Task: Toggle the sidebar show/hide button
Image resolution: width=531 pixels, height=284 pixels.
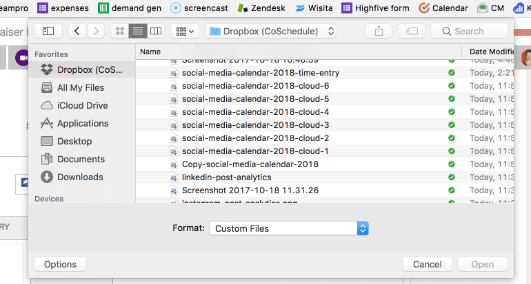Action: click(48, 31)
